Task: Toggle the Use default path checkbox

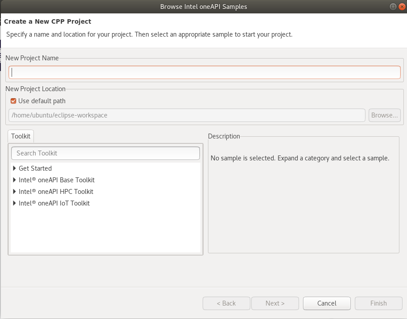Action: pyautogui.click(x=13, y=101)
